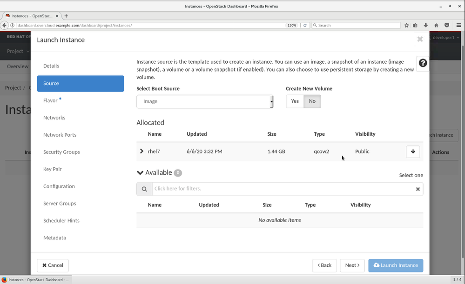Go to Firefox home page icon
This screenshot has width=465, height=284.
coord(436,25)
